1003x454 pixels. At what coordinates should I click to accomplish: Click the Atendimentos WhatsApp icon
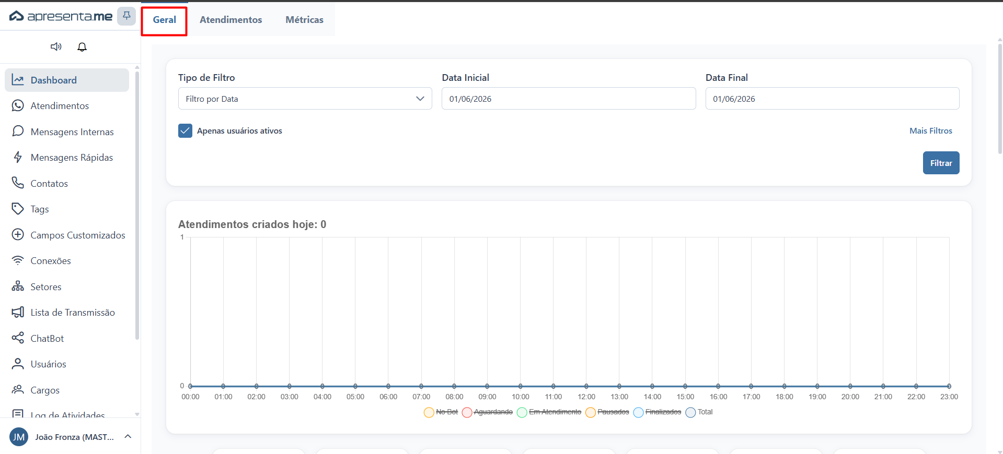pos(18,105)
